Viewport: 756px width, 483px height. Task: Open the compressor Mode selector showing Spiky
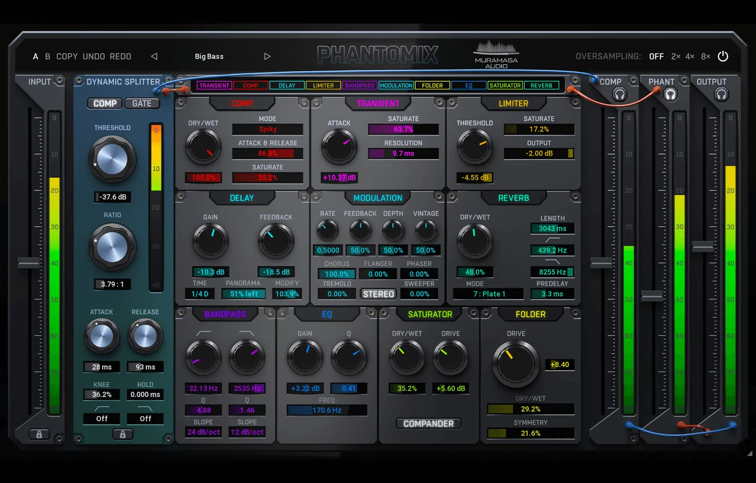267,129
